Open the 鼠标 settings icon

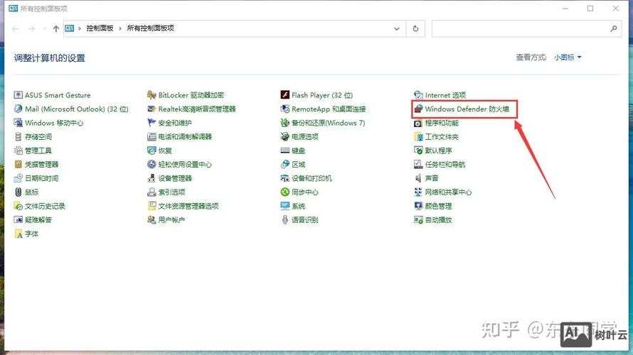pyautogui.click(x=18, y=192)
